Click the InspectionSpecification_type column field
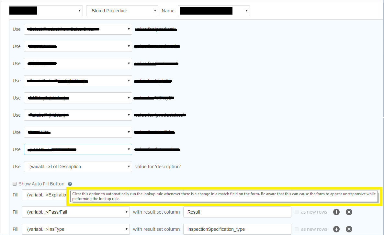Viewport: 384px width, 235px height. (237, 229)
